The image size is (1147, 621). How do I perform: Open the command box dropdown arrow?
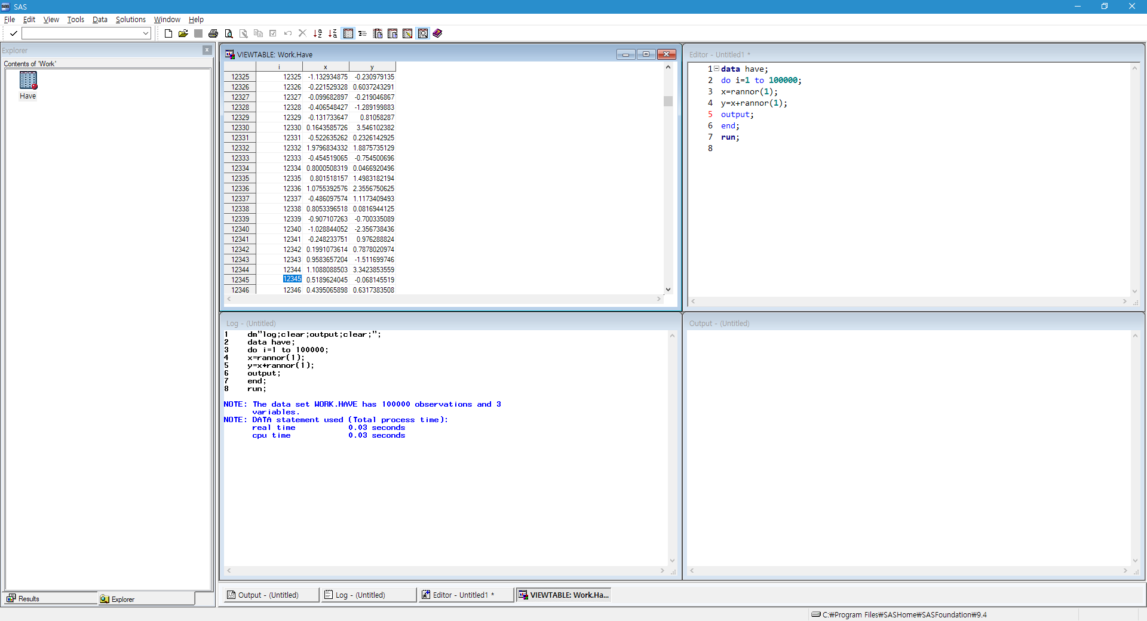point(146,33)
